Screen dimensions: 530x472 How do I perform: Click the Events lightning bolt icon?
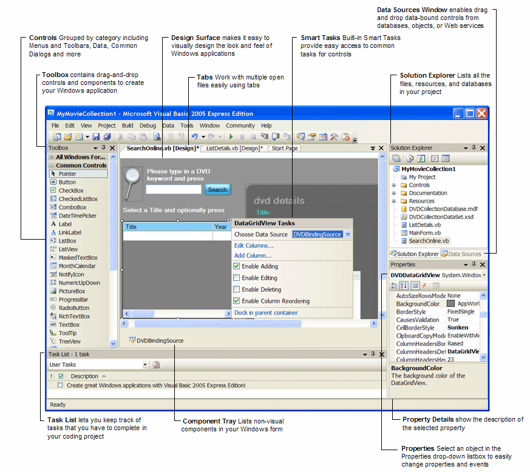(424, 285)
